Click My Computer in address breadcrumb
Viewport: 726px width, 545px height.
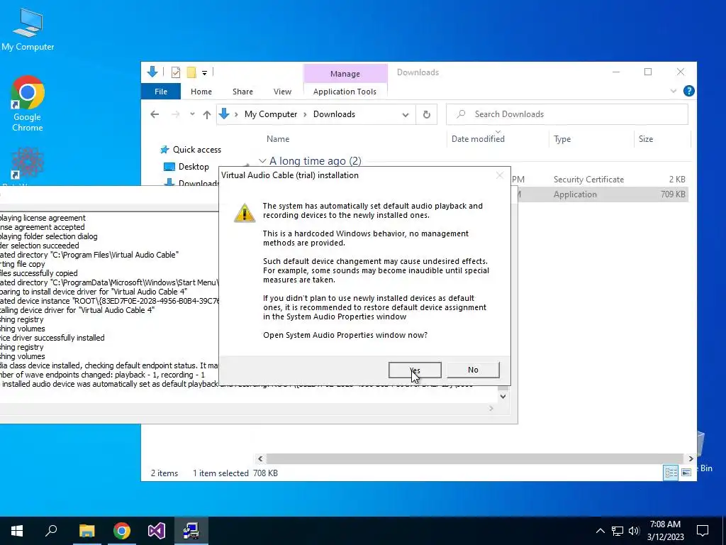[271, 114]
